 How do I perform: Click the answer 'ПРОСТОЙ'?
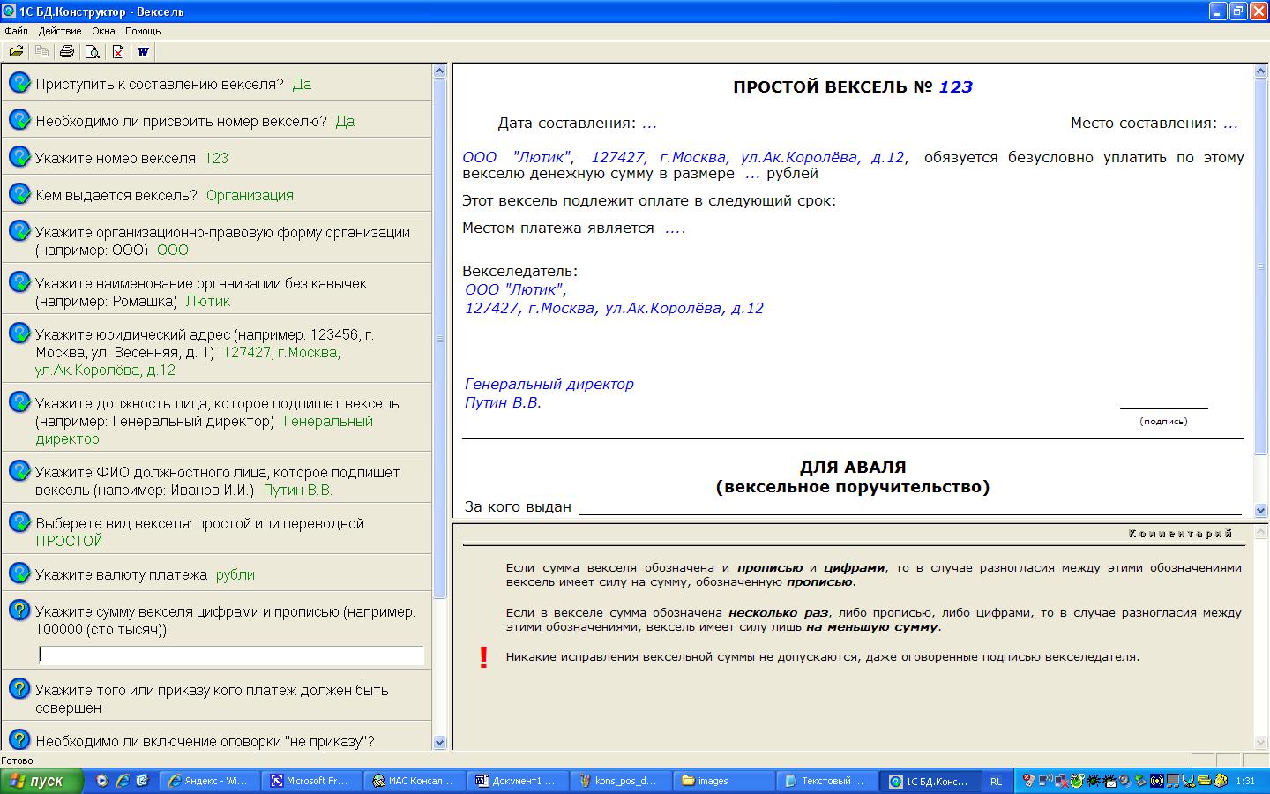(x=69, y=542)
